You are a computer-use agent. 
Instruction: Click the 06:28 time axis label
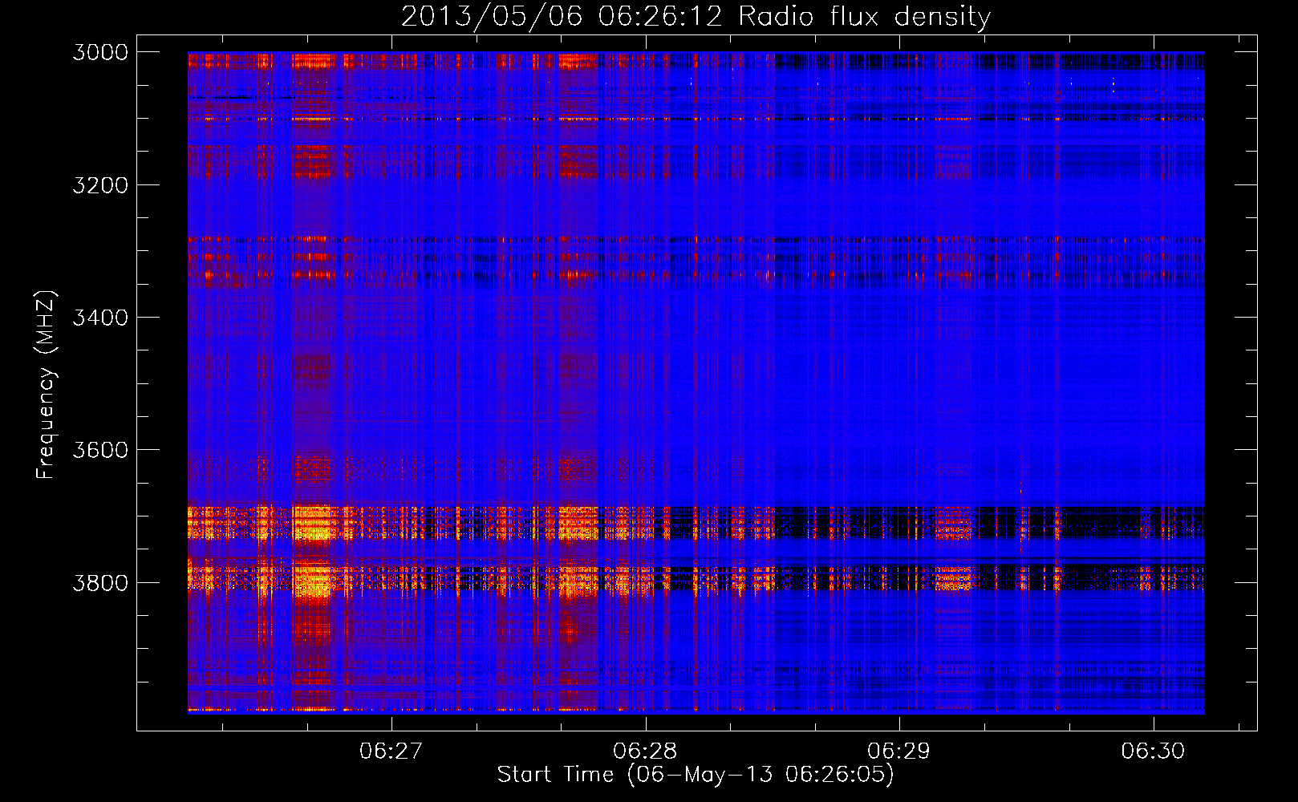click(x=645, y=751)
